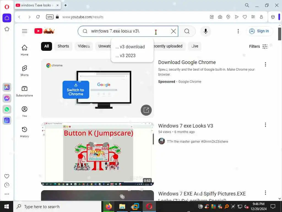Reload the YouTube results page
The height and width of the screenshot is (212, 282).
(38, 17)
